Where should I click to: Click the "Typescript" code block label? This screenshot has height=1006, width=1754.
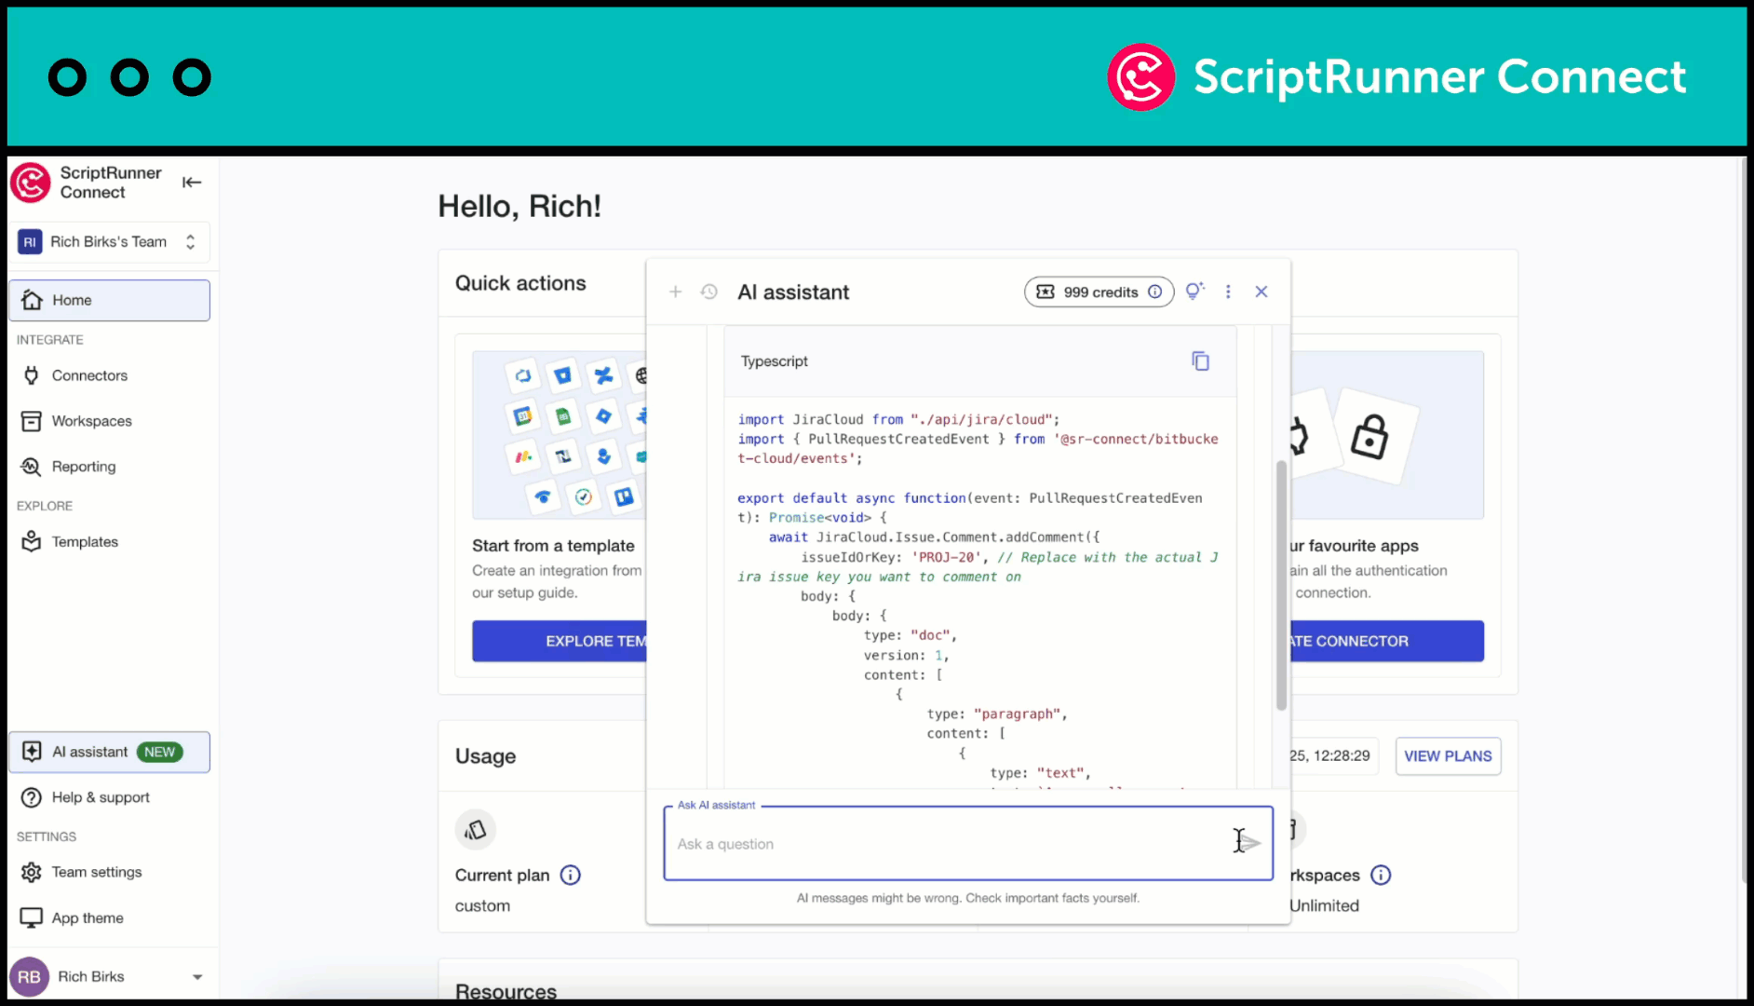pos(775,361)
